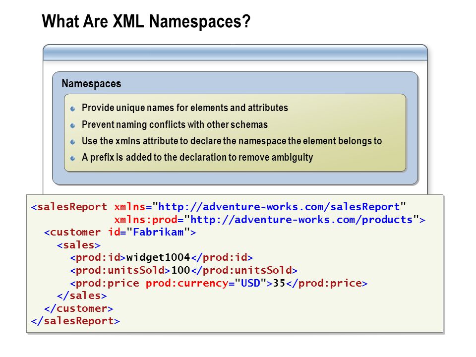476x357 pixels.
Task: Click the URL 'http://adventure-works.com/products'
Action: (301, 220)
